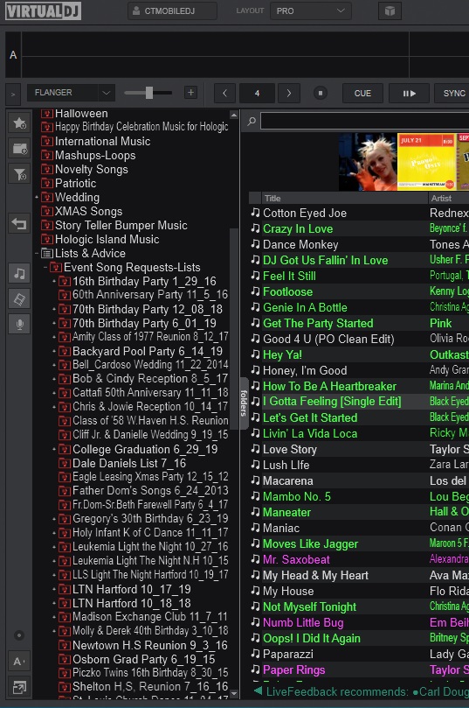The width and height of the screenshot is (469, 708).
Task: Click the LiveFeedback arrow icon
Action: coord(258,690)
